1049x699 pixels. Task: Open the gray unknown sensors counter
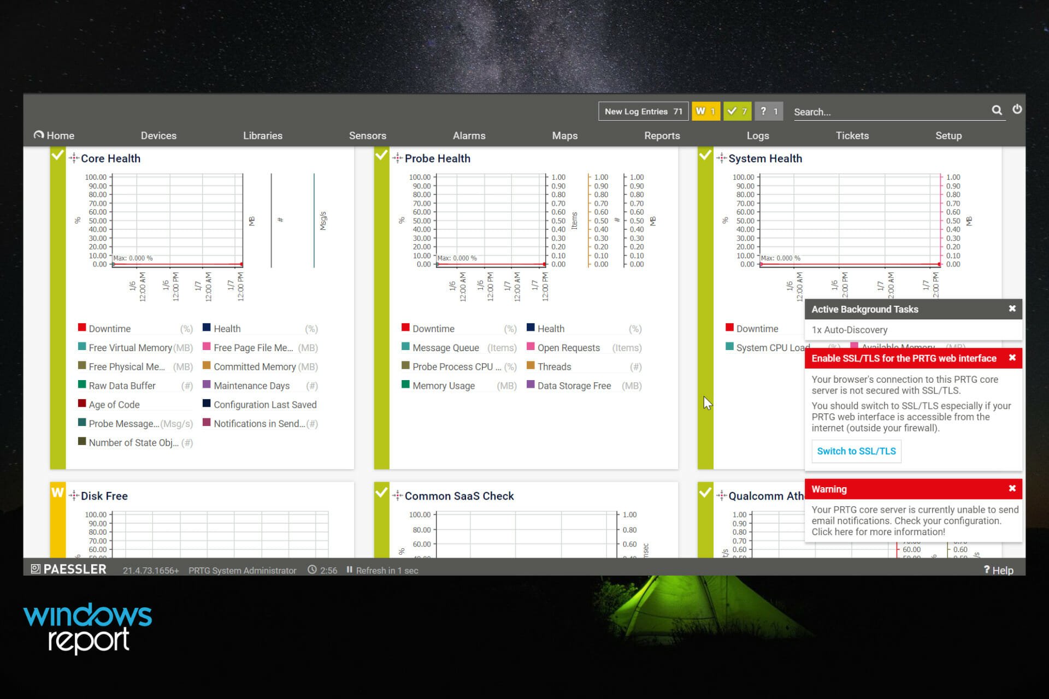pos(769,111)
